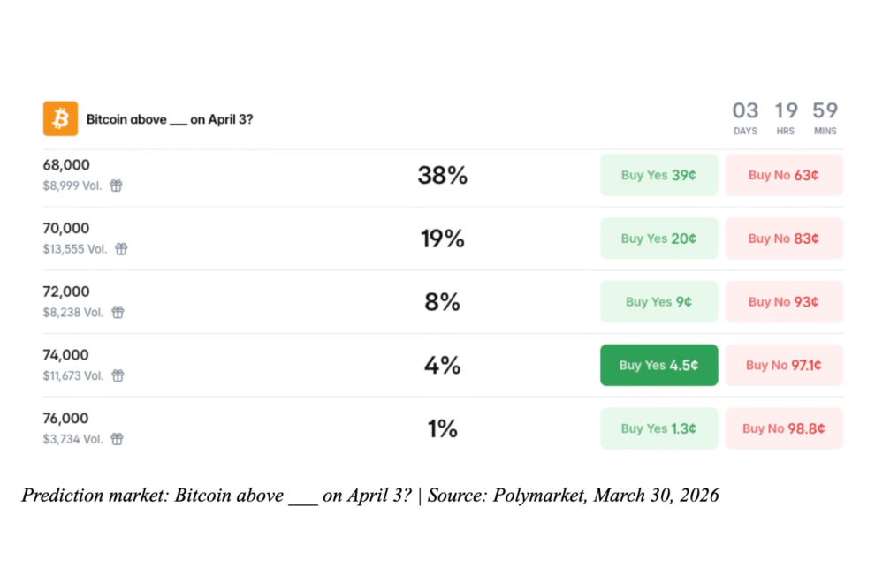Viewport: 875px width, 583px height.
Task: Select Buy Yes 20¢ on the 70,000 row
Action: (x=658, y=238)
